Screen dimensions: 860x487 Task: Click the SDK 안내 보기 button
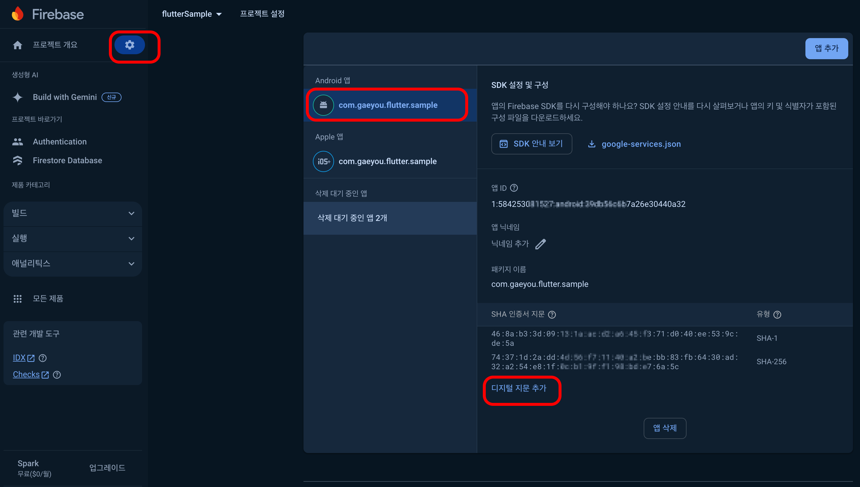531,144
